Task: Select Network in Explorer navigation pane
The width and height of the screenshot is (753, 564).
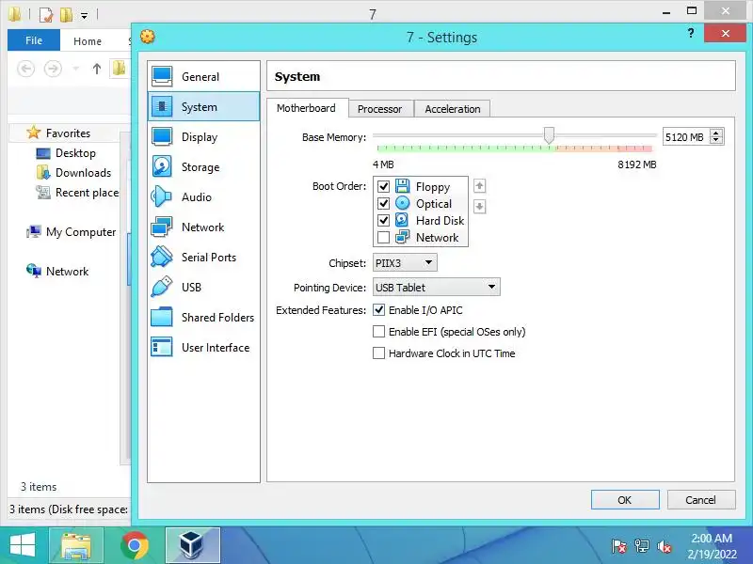Action: tap(57, 272)
